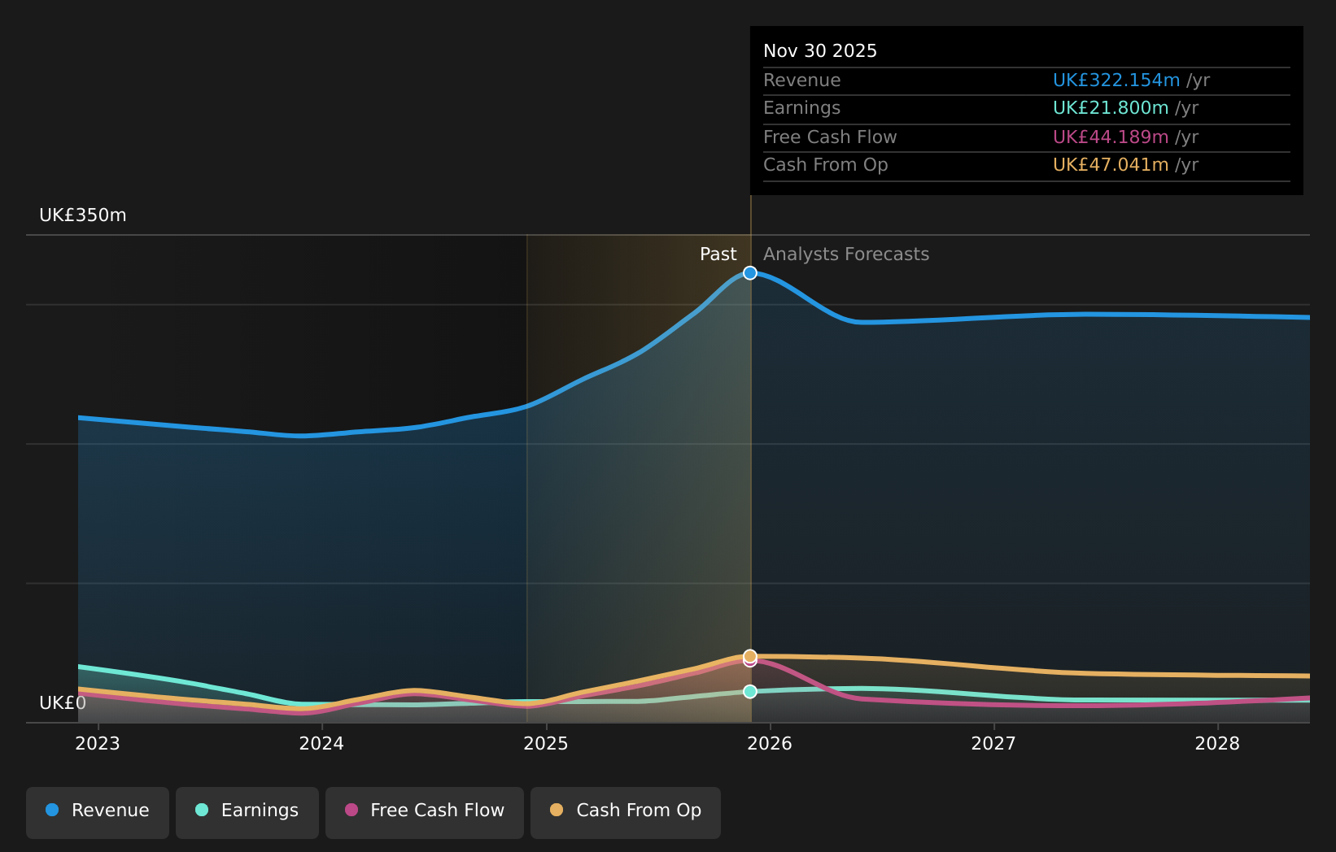Click the orange Cash From Op point marker

click(749, 655)
